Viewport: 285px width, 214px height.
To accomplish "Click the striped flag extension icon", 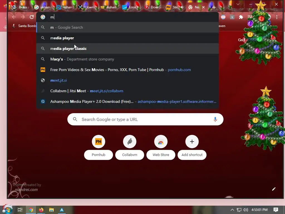I will coord(223,17).
